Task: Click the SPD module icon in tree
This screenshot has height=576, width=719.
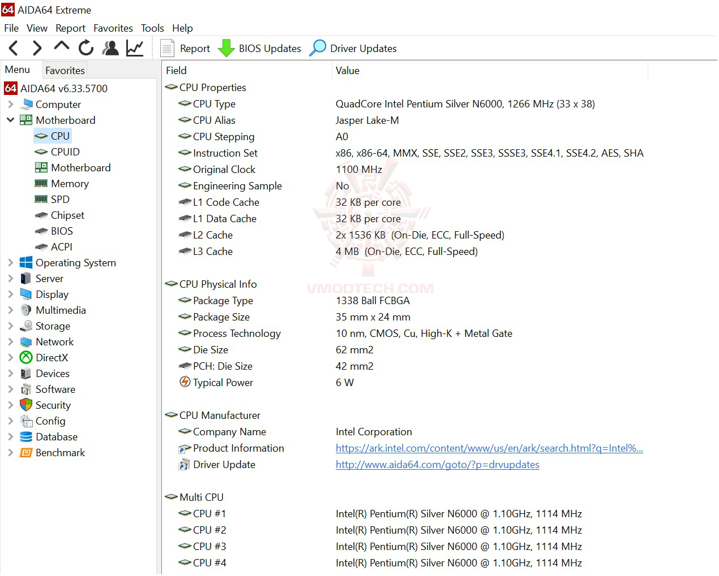Action: coord(41,200)
